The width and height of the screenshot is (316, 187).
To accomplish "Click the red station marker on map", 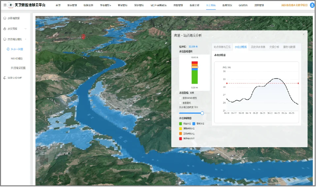I will click(83, 36).
